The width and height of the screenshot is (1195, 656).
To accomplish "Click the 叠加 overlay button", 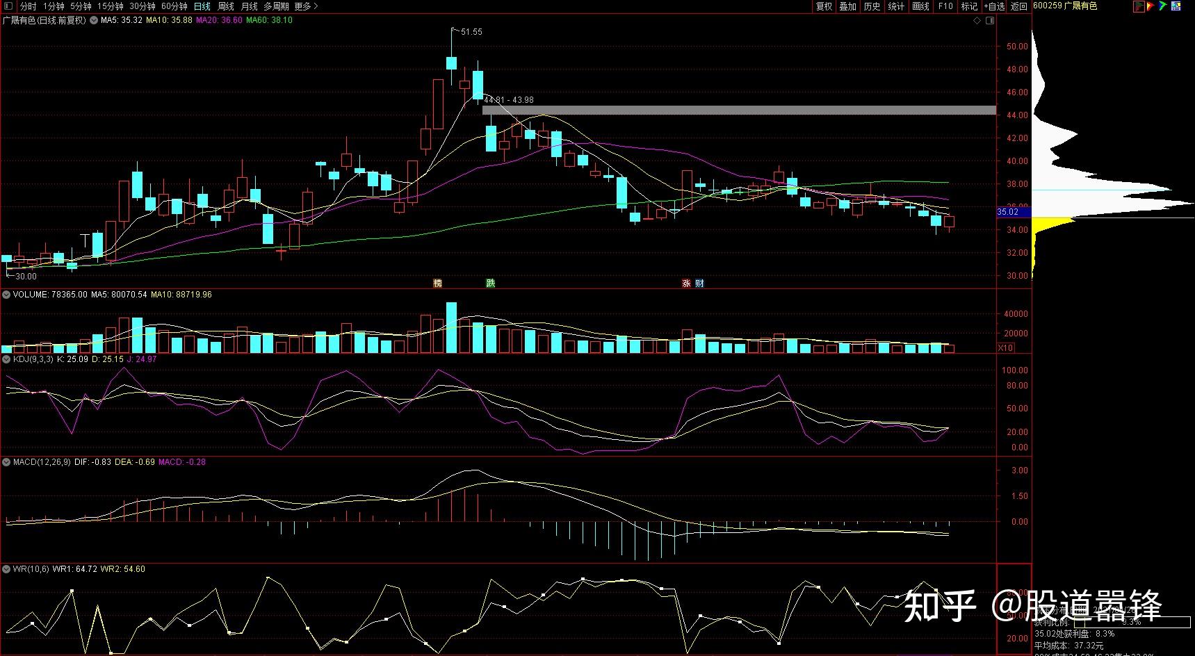I will pyautogui.click(x=847, y=6).
